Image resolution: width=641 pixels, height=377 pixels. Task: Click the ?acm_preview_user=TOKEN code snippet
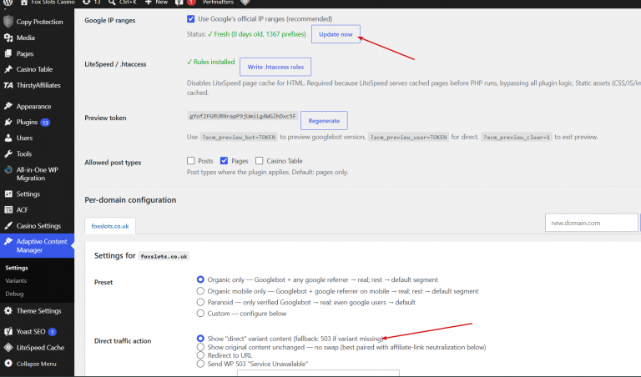pos(408,138)
